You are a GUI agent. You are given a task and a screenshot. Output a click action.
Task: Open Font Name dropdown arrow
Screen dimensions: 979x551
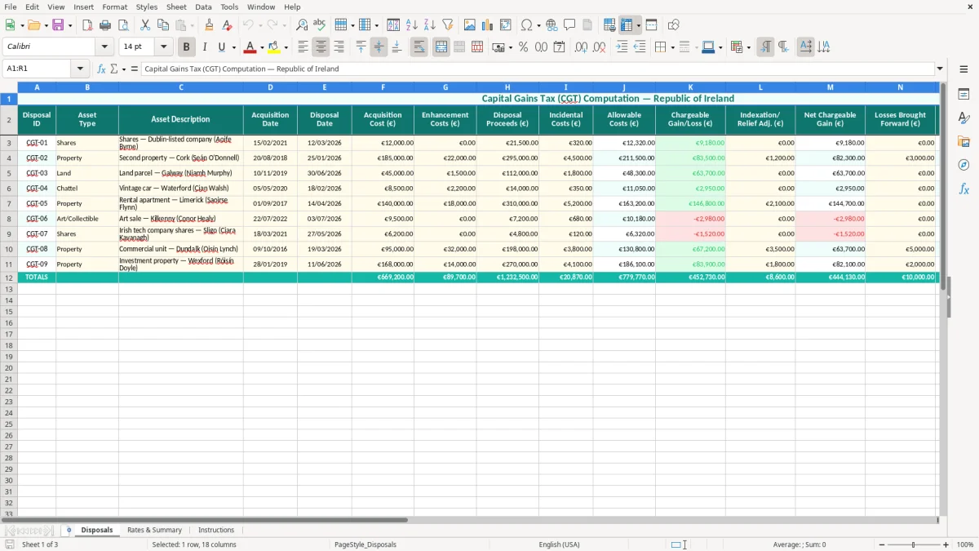click(x=104, y=47)
